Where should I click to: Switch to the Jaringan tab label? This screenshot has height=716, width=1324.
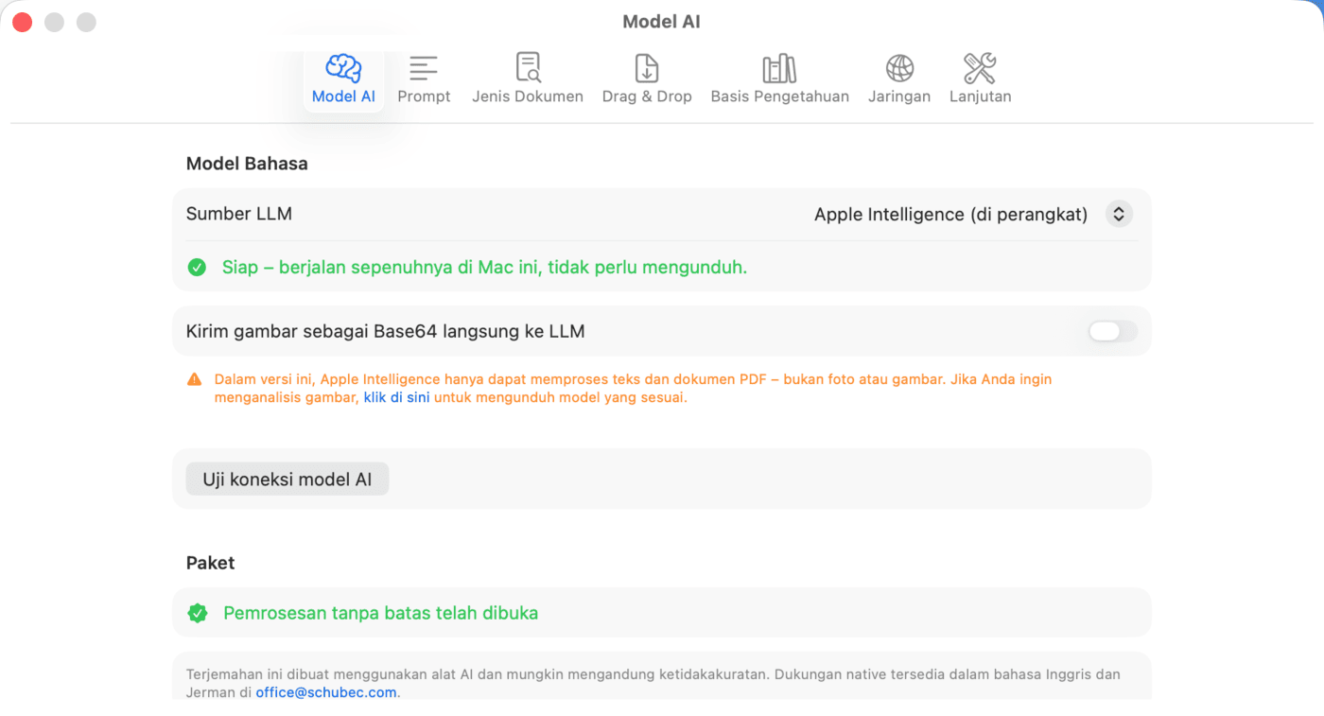coord(899,96)
